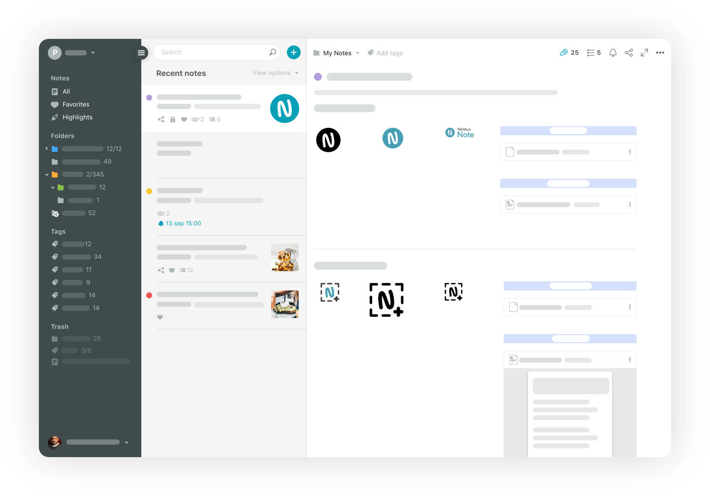Open three-dots menu of the previewed document attachment
This screenshot has width=710, height=496.
(630, 360)
